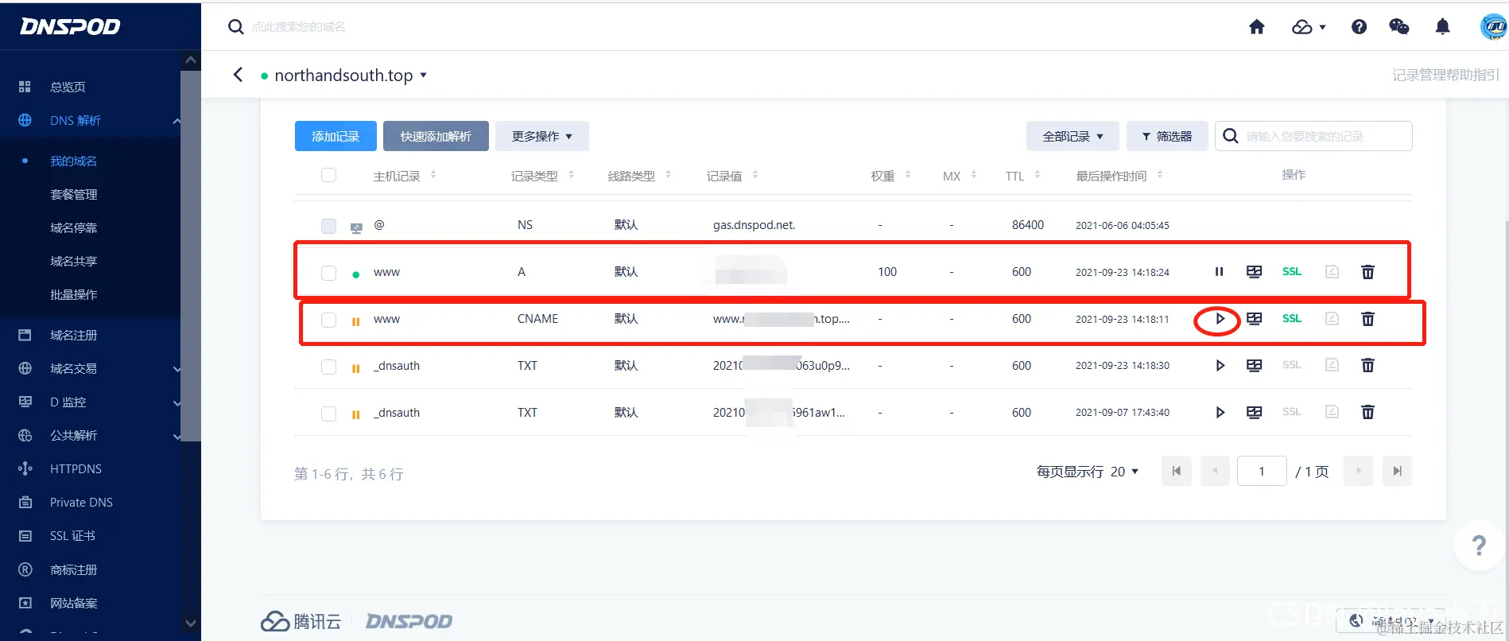Expand the 公共解析 sidebar section

pyautogui.click(x=176, y=436)
